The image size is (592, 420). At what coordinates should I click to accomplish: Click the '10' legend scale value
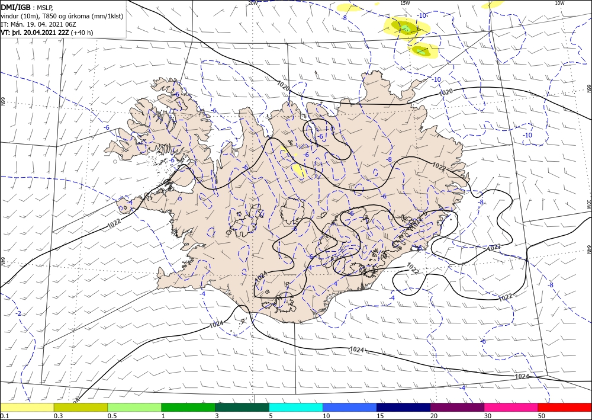[326, 416]
